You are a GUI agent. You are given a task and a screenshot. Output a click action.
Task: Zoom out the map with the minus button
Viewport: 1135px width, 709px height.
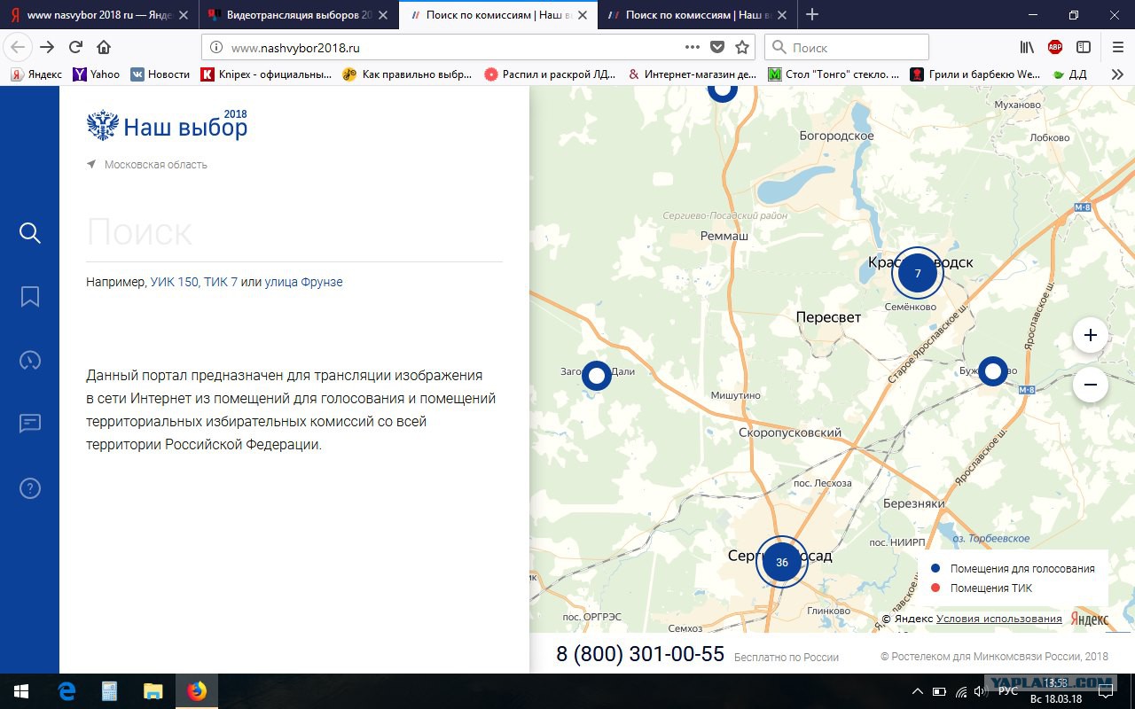1091,385
